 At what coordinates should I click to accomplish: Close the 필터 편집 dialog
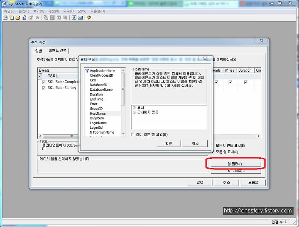pyautogui.click(x=205, y=58)
